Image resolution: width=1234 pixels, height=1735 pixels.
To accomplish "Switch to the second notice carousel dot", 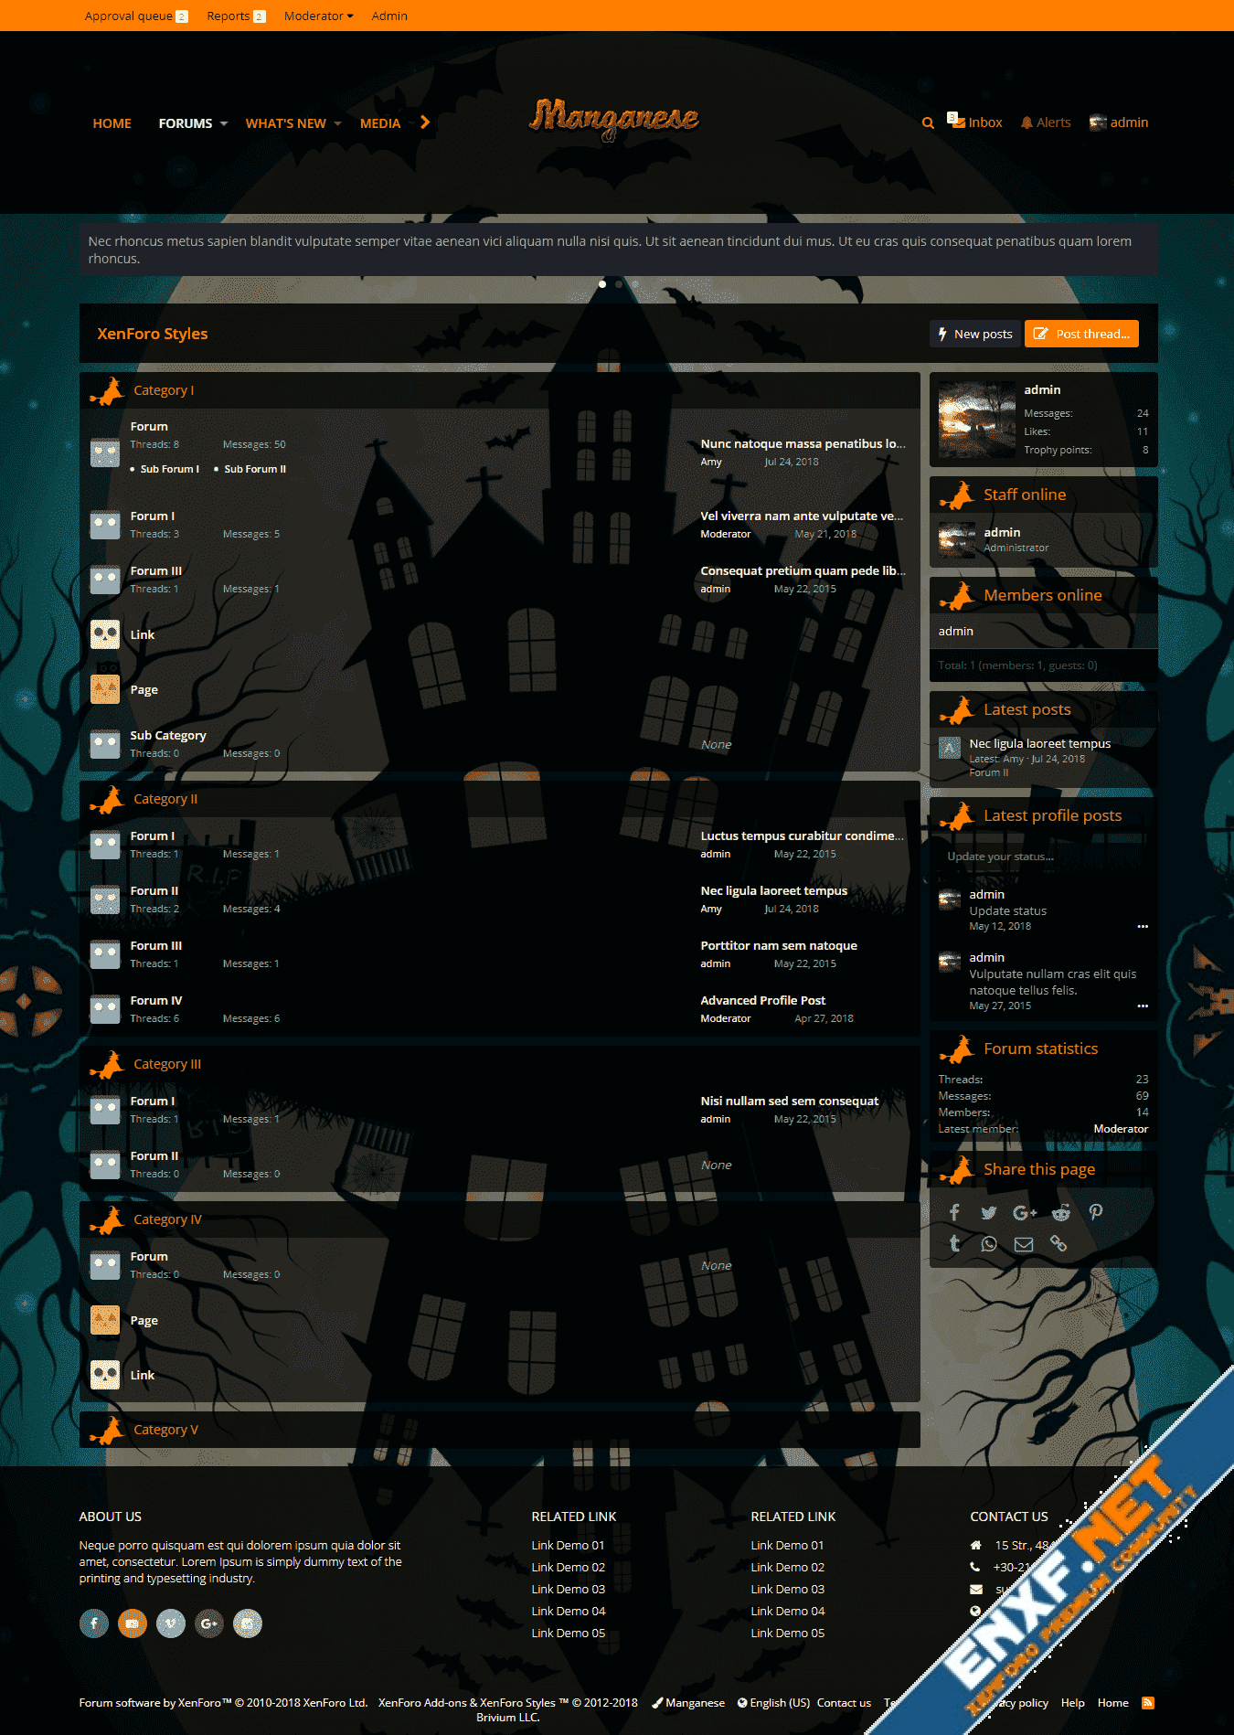I will click(x=619, y=284).
